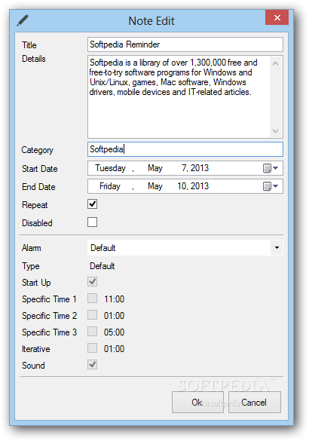Screen dimensions: 309x441
Task: Click the Note Edit window title
Action: click(x=151, y=21)
